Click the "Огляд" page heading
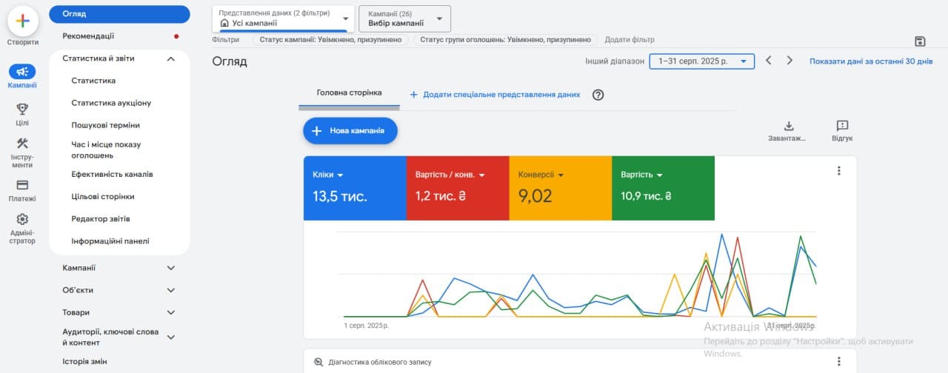This screenshot has width=948, height=373. (230, 61)
